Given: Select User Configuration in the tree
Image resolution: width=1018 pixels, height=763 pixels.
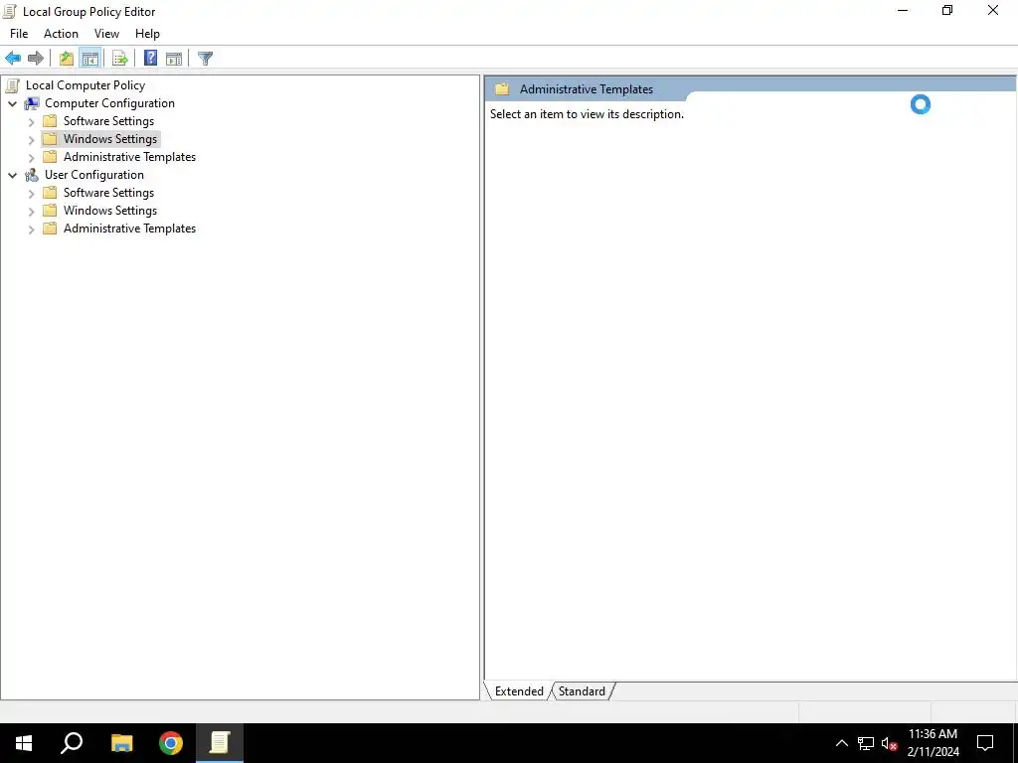Looking at the screenshot, I should [x=94, y=175].
